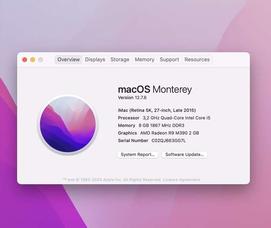
Task: Click the Apple copyright 1983-2024 notice
Action: tap(112, 180)
